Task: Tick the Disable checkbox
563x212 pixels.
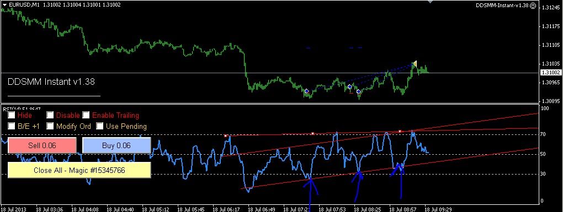Action: click(50, 115)
